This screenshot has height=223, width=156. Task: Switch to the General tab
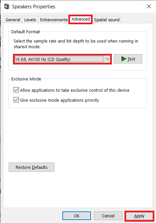pos(13,20)
